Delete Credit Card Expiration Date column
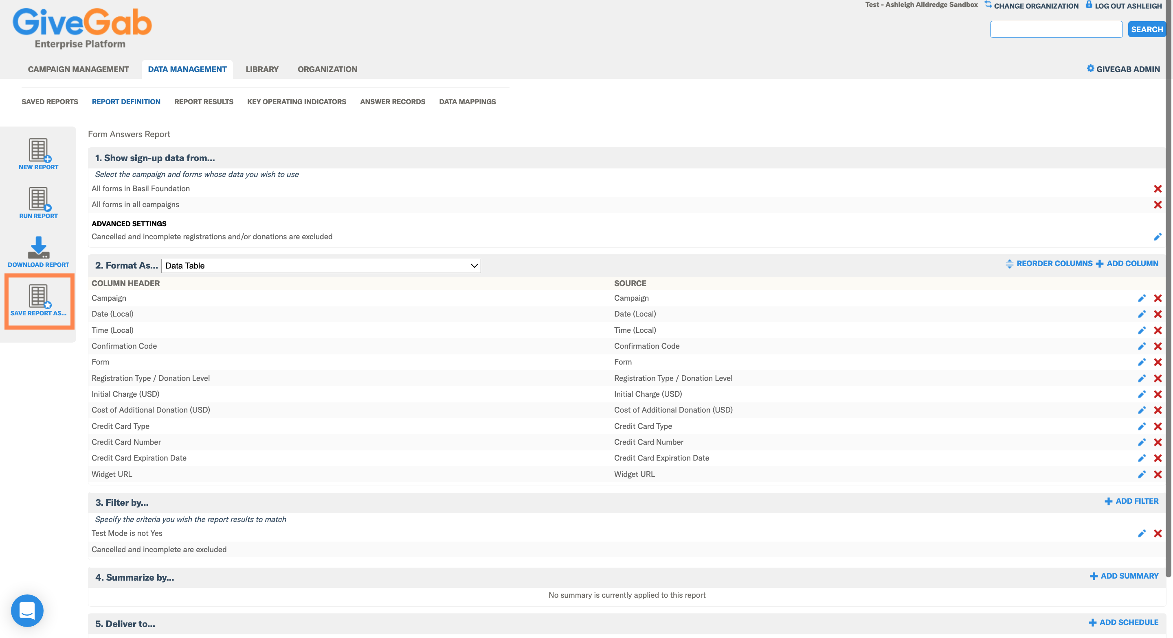Screen dimensions: 1173x638 pyautogui.click(x=1158, y=458)
